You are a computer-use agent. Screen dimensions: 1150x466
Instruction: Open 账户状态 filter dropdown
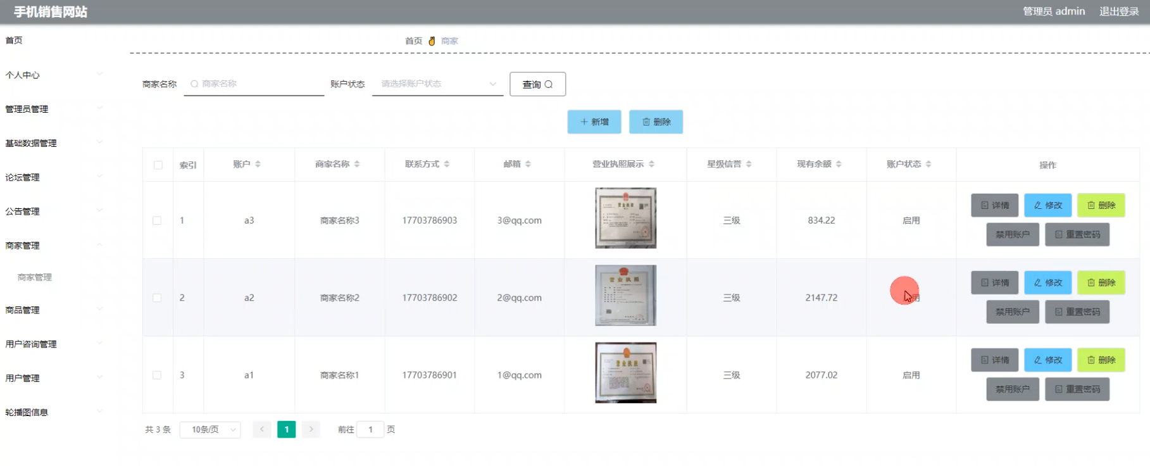coord(438,84)
